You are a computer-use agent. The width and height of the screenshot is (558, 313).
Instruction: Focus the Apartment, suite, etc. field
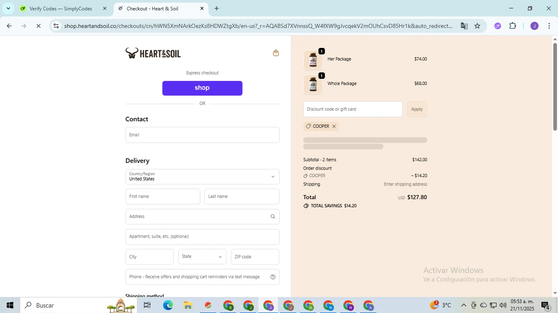coord(202,237)
